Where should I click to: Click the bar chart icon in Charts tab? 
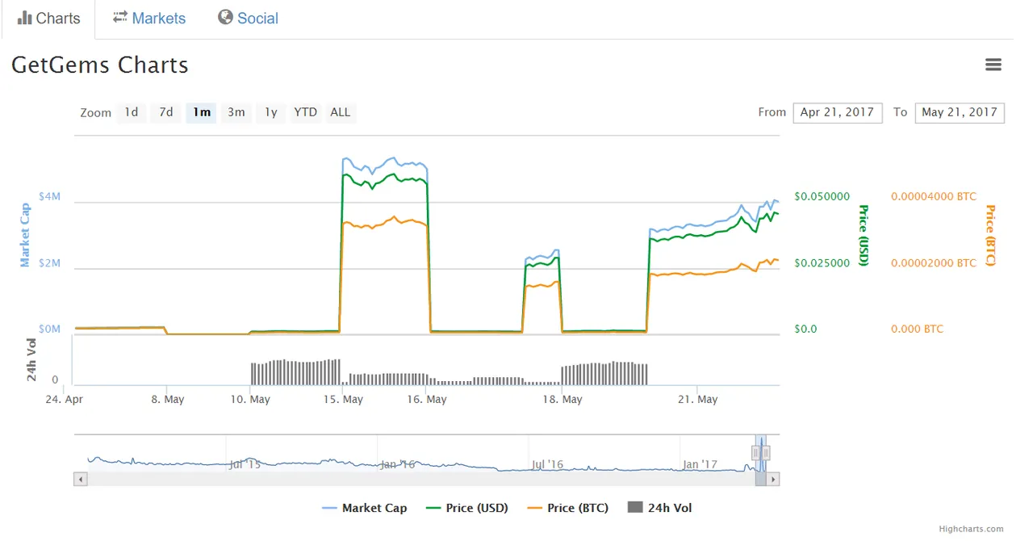coord(25,18)
